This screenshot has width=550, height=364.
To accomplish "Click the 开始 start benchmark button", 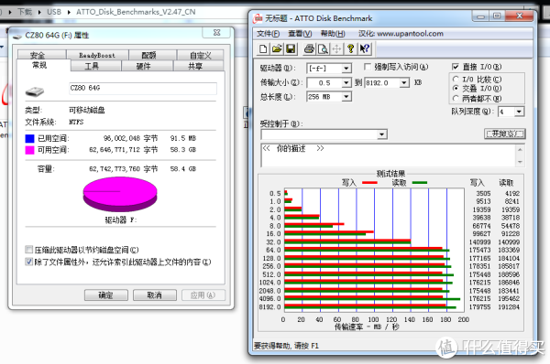I will pyautogui.click(x=505, y=134).
